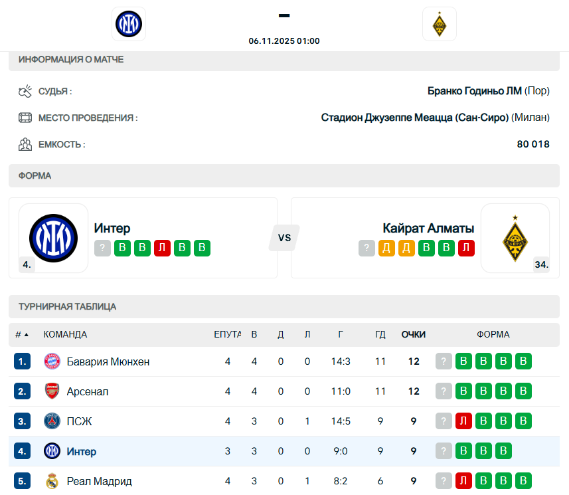The height and width of the screenshot is (495, 569).
Task: Click the grey ? badge in Арсенал's row
Action: click(x=444, y=391)
